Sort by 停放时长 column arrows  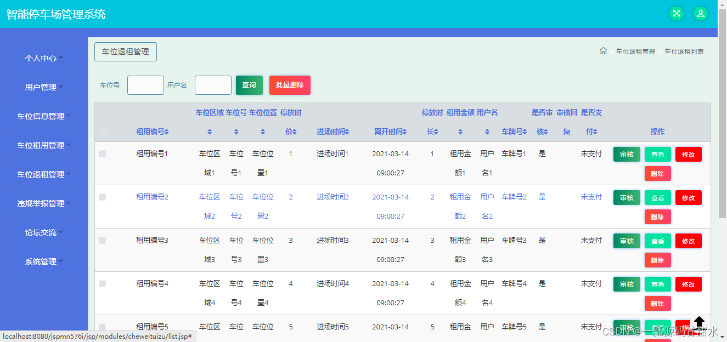pyautogui.click(x=436, y=132)
